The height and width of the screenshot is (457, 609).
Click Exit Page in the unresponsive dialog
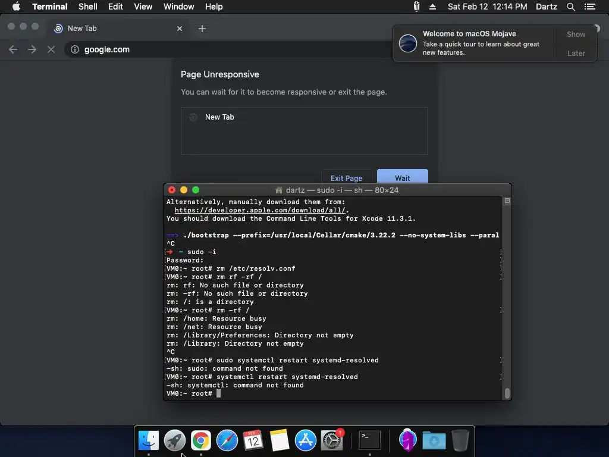[347, 177]
